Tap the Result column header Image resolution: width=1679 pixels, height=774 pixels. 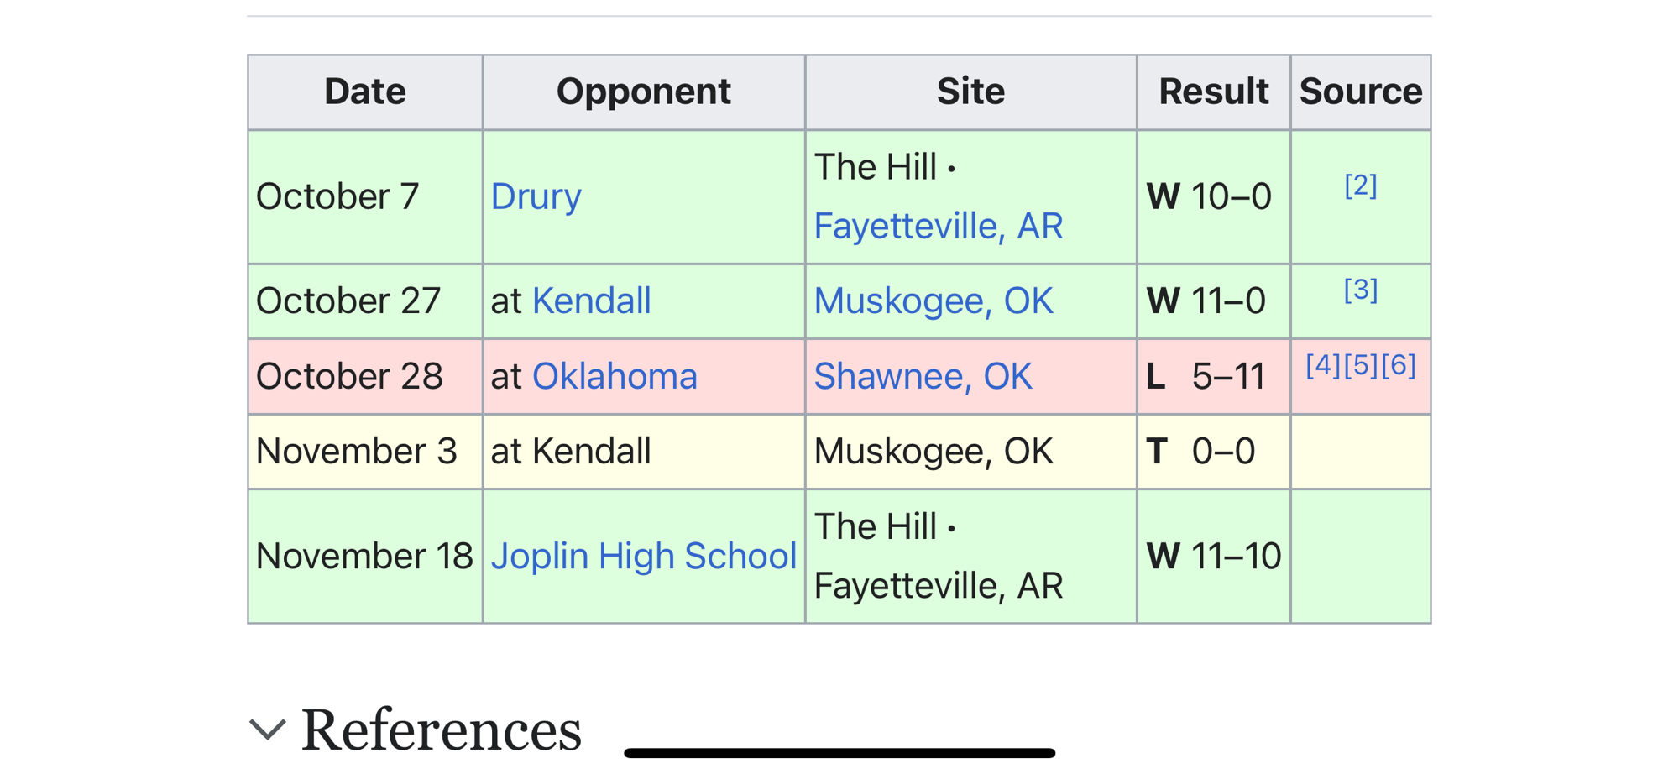coord(1213,92)
